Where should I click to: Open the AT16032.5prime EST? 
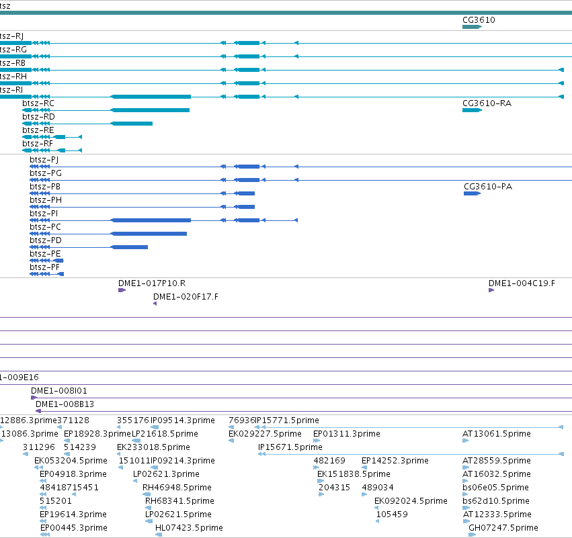tap(497, 475)
